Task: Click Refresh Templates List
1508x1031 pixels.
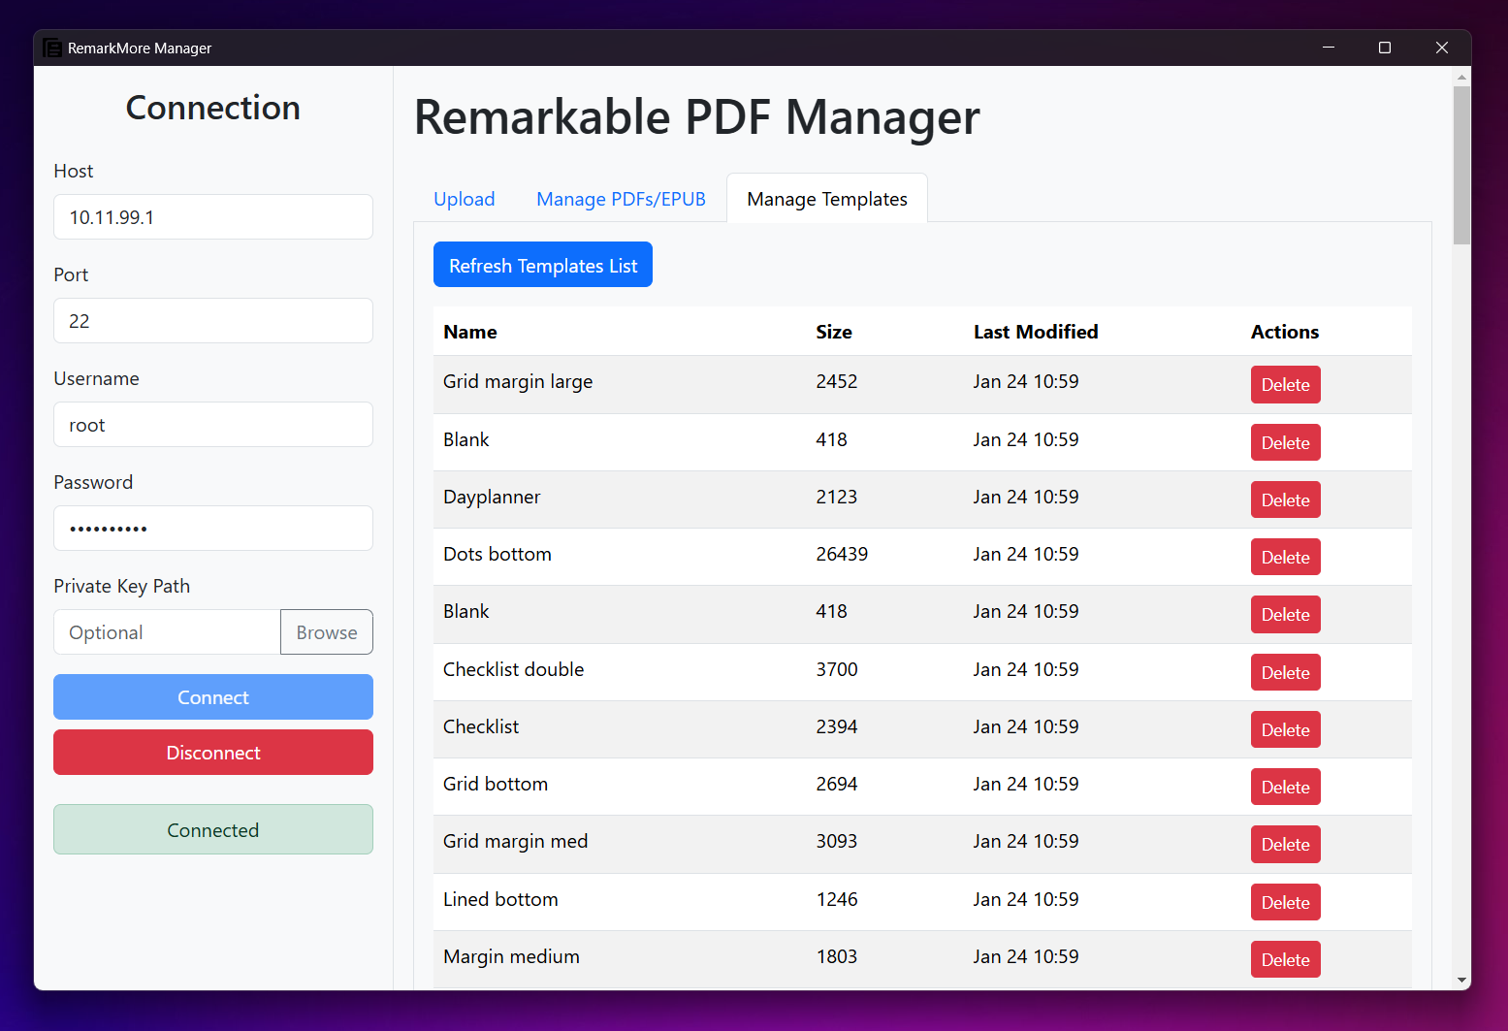Action: point(542,264)
